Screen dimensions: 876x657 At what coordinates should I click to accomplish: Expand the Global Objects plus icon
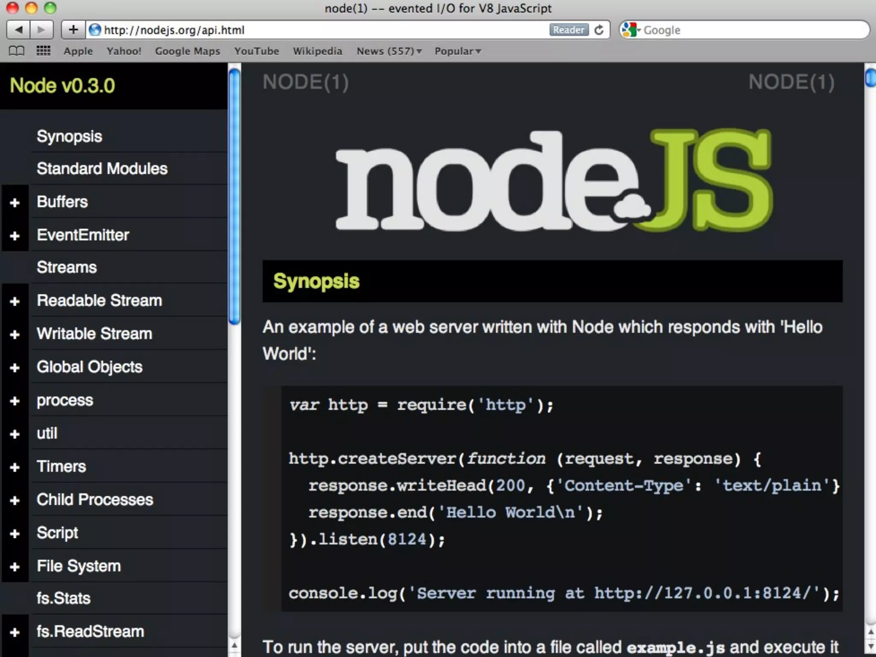click(15, 367)
